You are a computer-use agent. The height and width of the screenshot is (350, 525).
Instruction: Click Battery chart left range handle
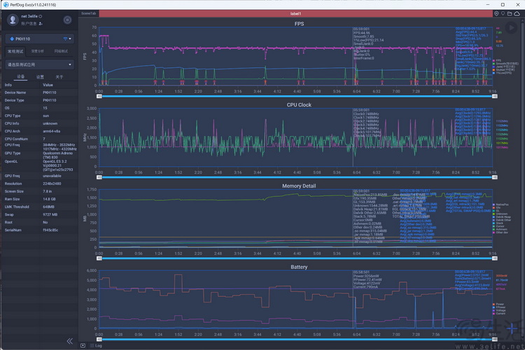99,339
